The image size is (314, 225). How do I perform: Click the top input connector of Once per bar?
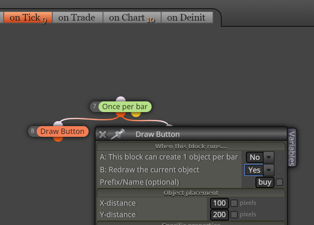pyautogui.click(x=121, y=99)
